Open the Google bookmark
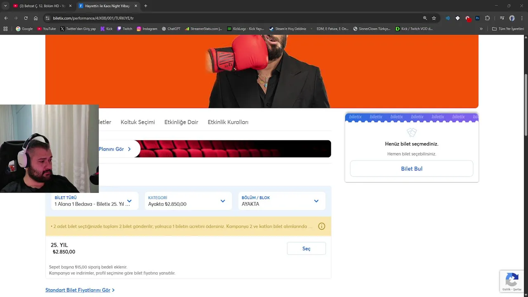 [24, 29]
